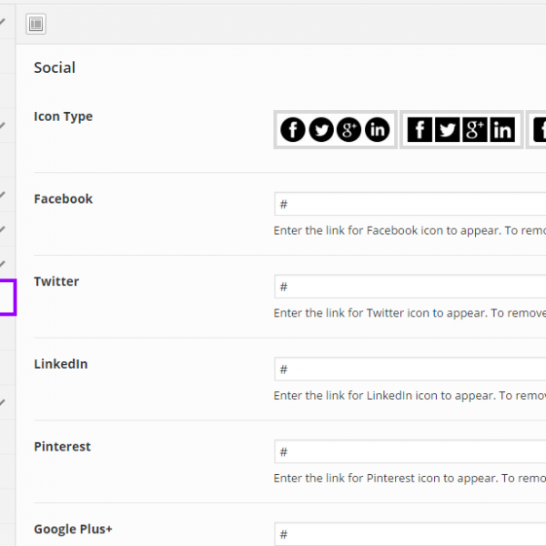Click the Google Plus+ link field
This screenshot has width=546, height=546.
tap(409, 534)
